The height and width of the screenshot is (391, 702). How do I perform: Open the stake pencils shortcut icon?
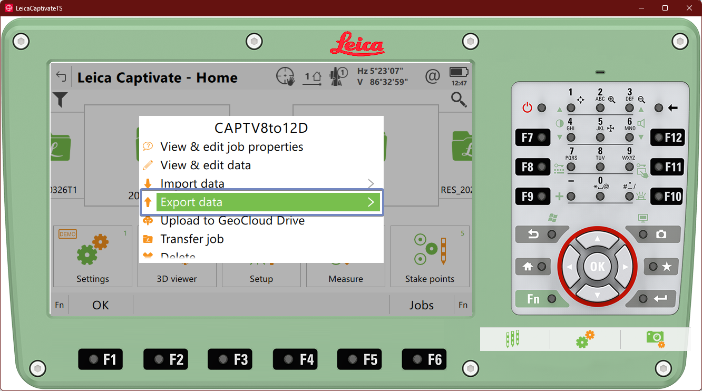pos(513,339)
